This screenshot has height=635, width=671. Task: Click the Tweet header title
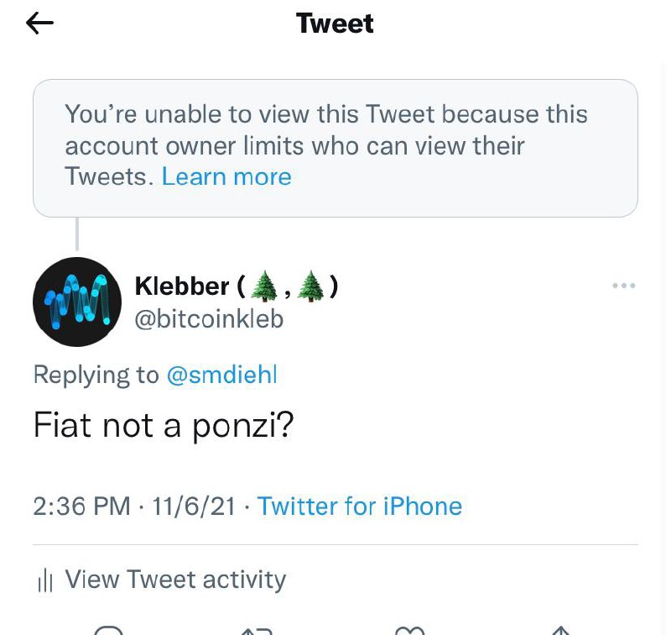335,24
